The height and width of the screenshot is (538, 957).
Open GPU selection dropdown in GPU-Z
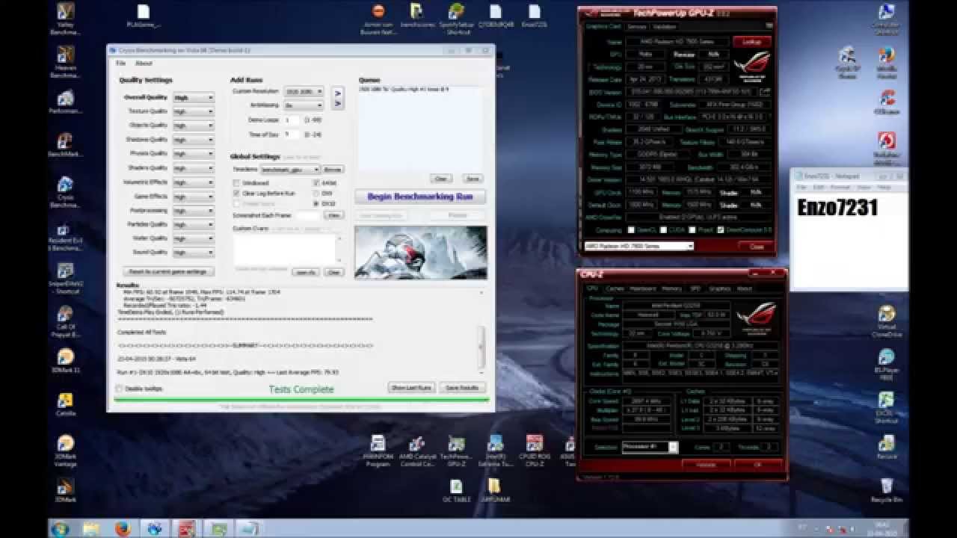[638, 246]
